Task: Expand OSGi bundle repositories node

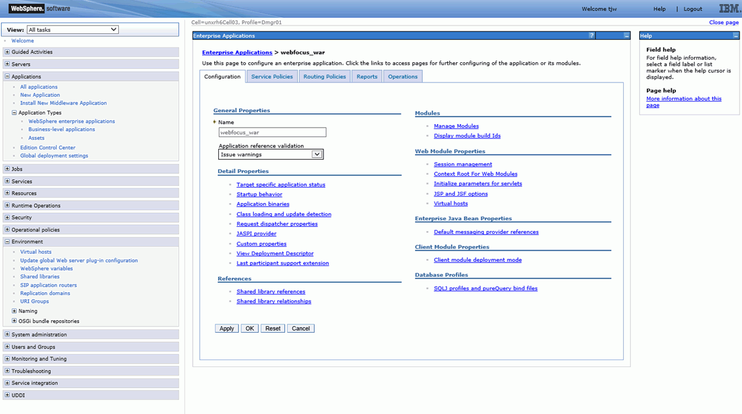Action: pos(14,321)
